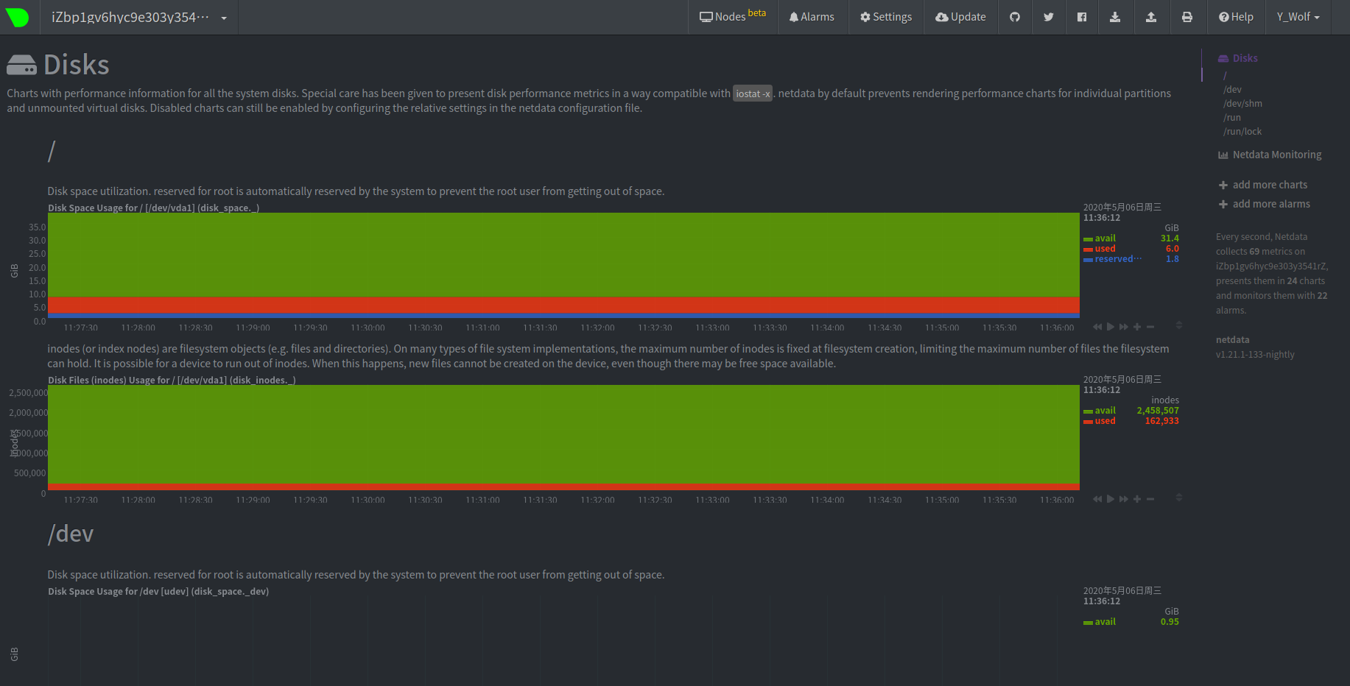Pan inodes chart right (forward icon)

pos(1124,499)
